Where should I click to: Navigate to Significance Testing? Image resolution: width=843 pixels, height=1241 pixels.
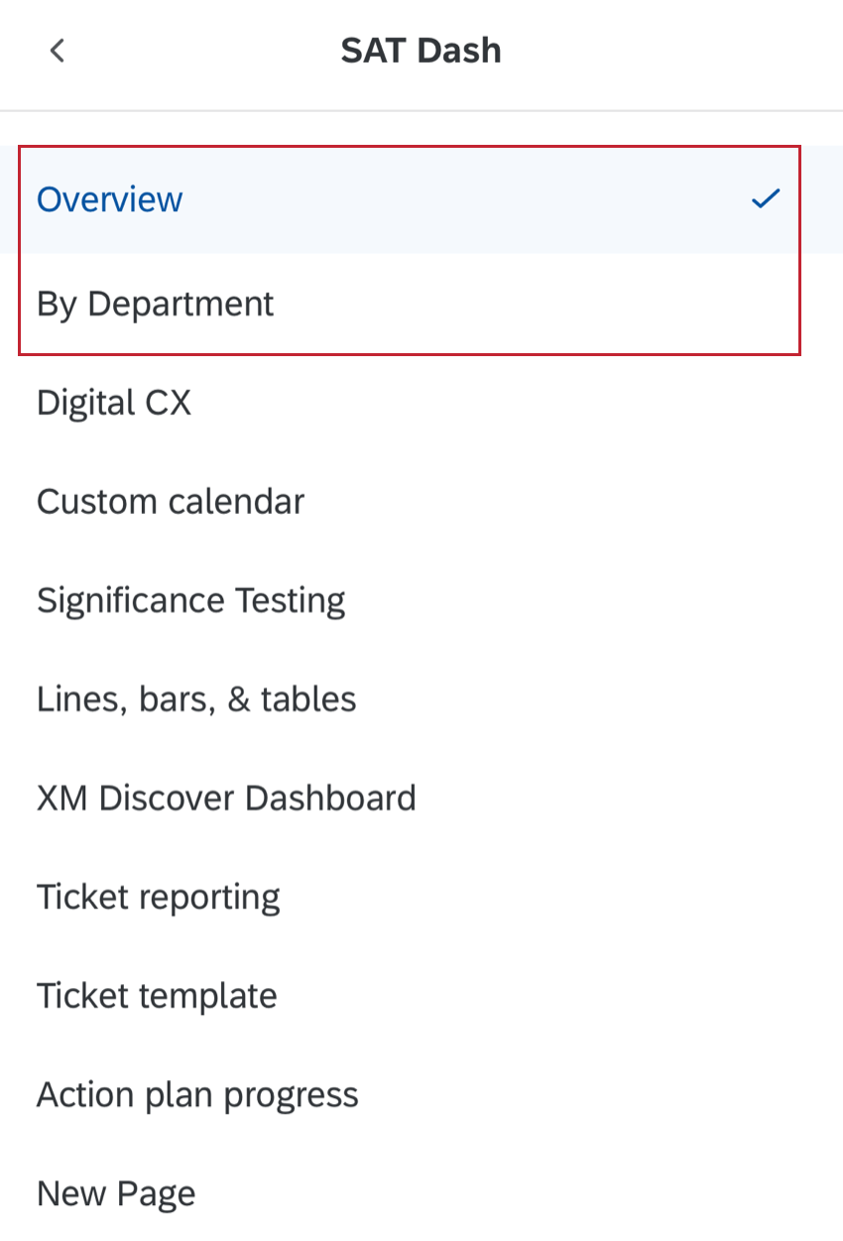tap(190, 599)
